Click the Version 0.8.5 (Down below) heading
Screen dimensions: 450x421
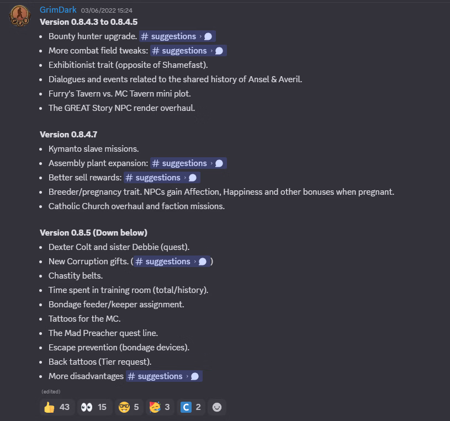click(93, 232)
